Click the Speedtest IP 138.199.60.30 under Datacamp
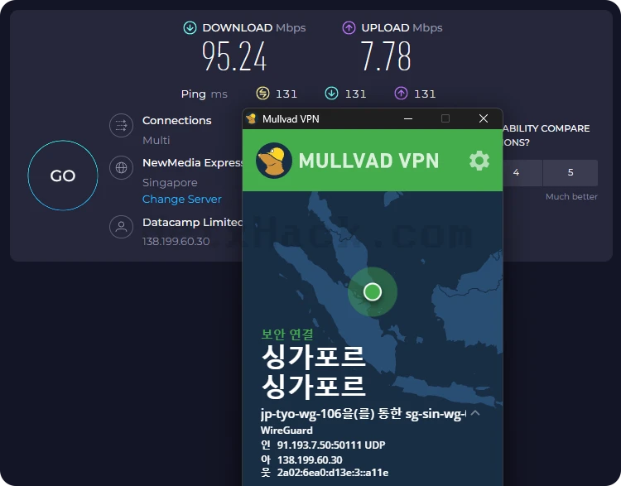Screen dimensions: 621x486 coord(176,241)
